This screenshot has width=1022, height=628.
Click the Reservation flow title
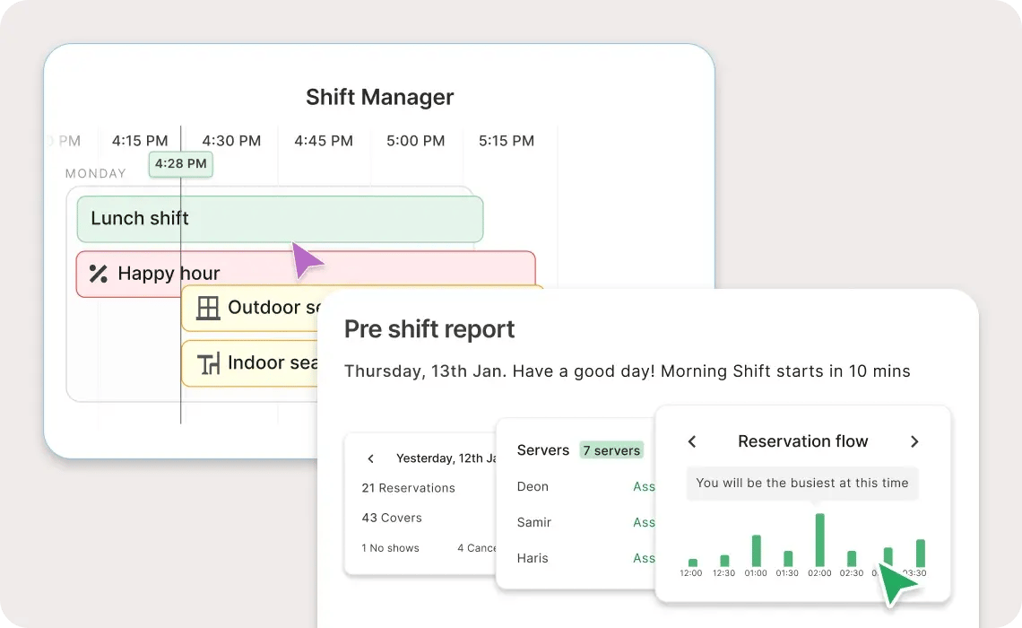pos(803,441)
